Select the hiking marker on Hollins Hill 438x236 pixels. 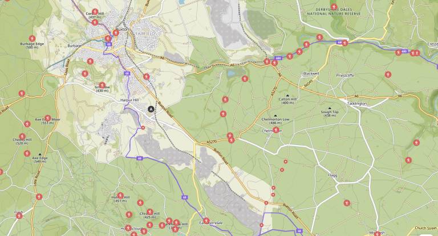(120, 195)
